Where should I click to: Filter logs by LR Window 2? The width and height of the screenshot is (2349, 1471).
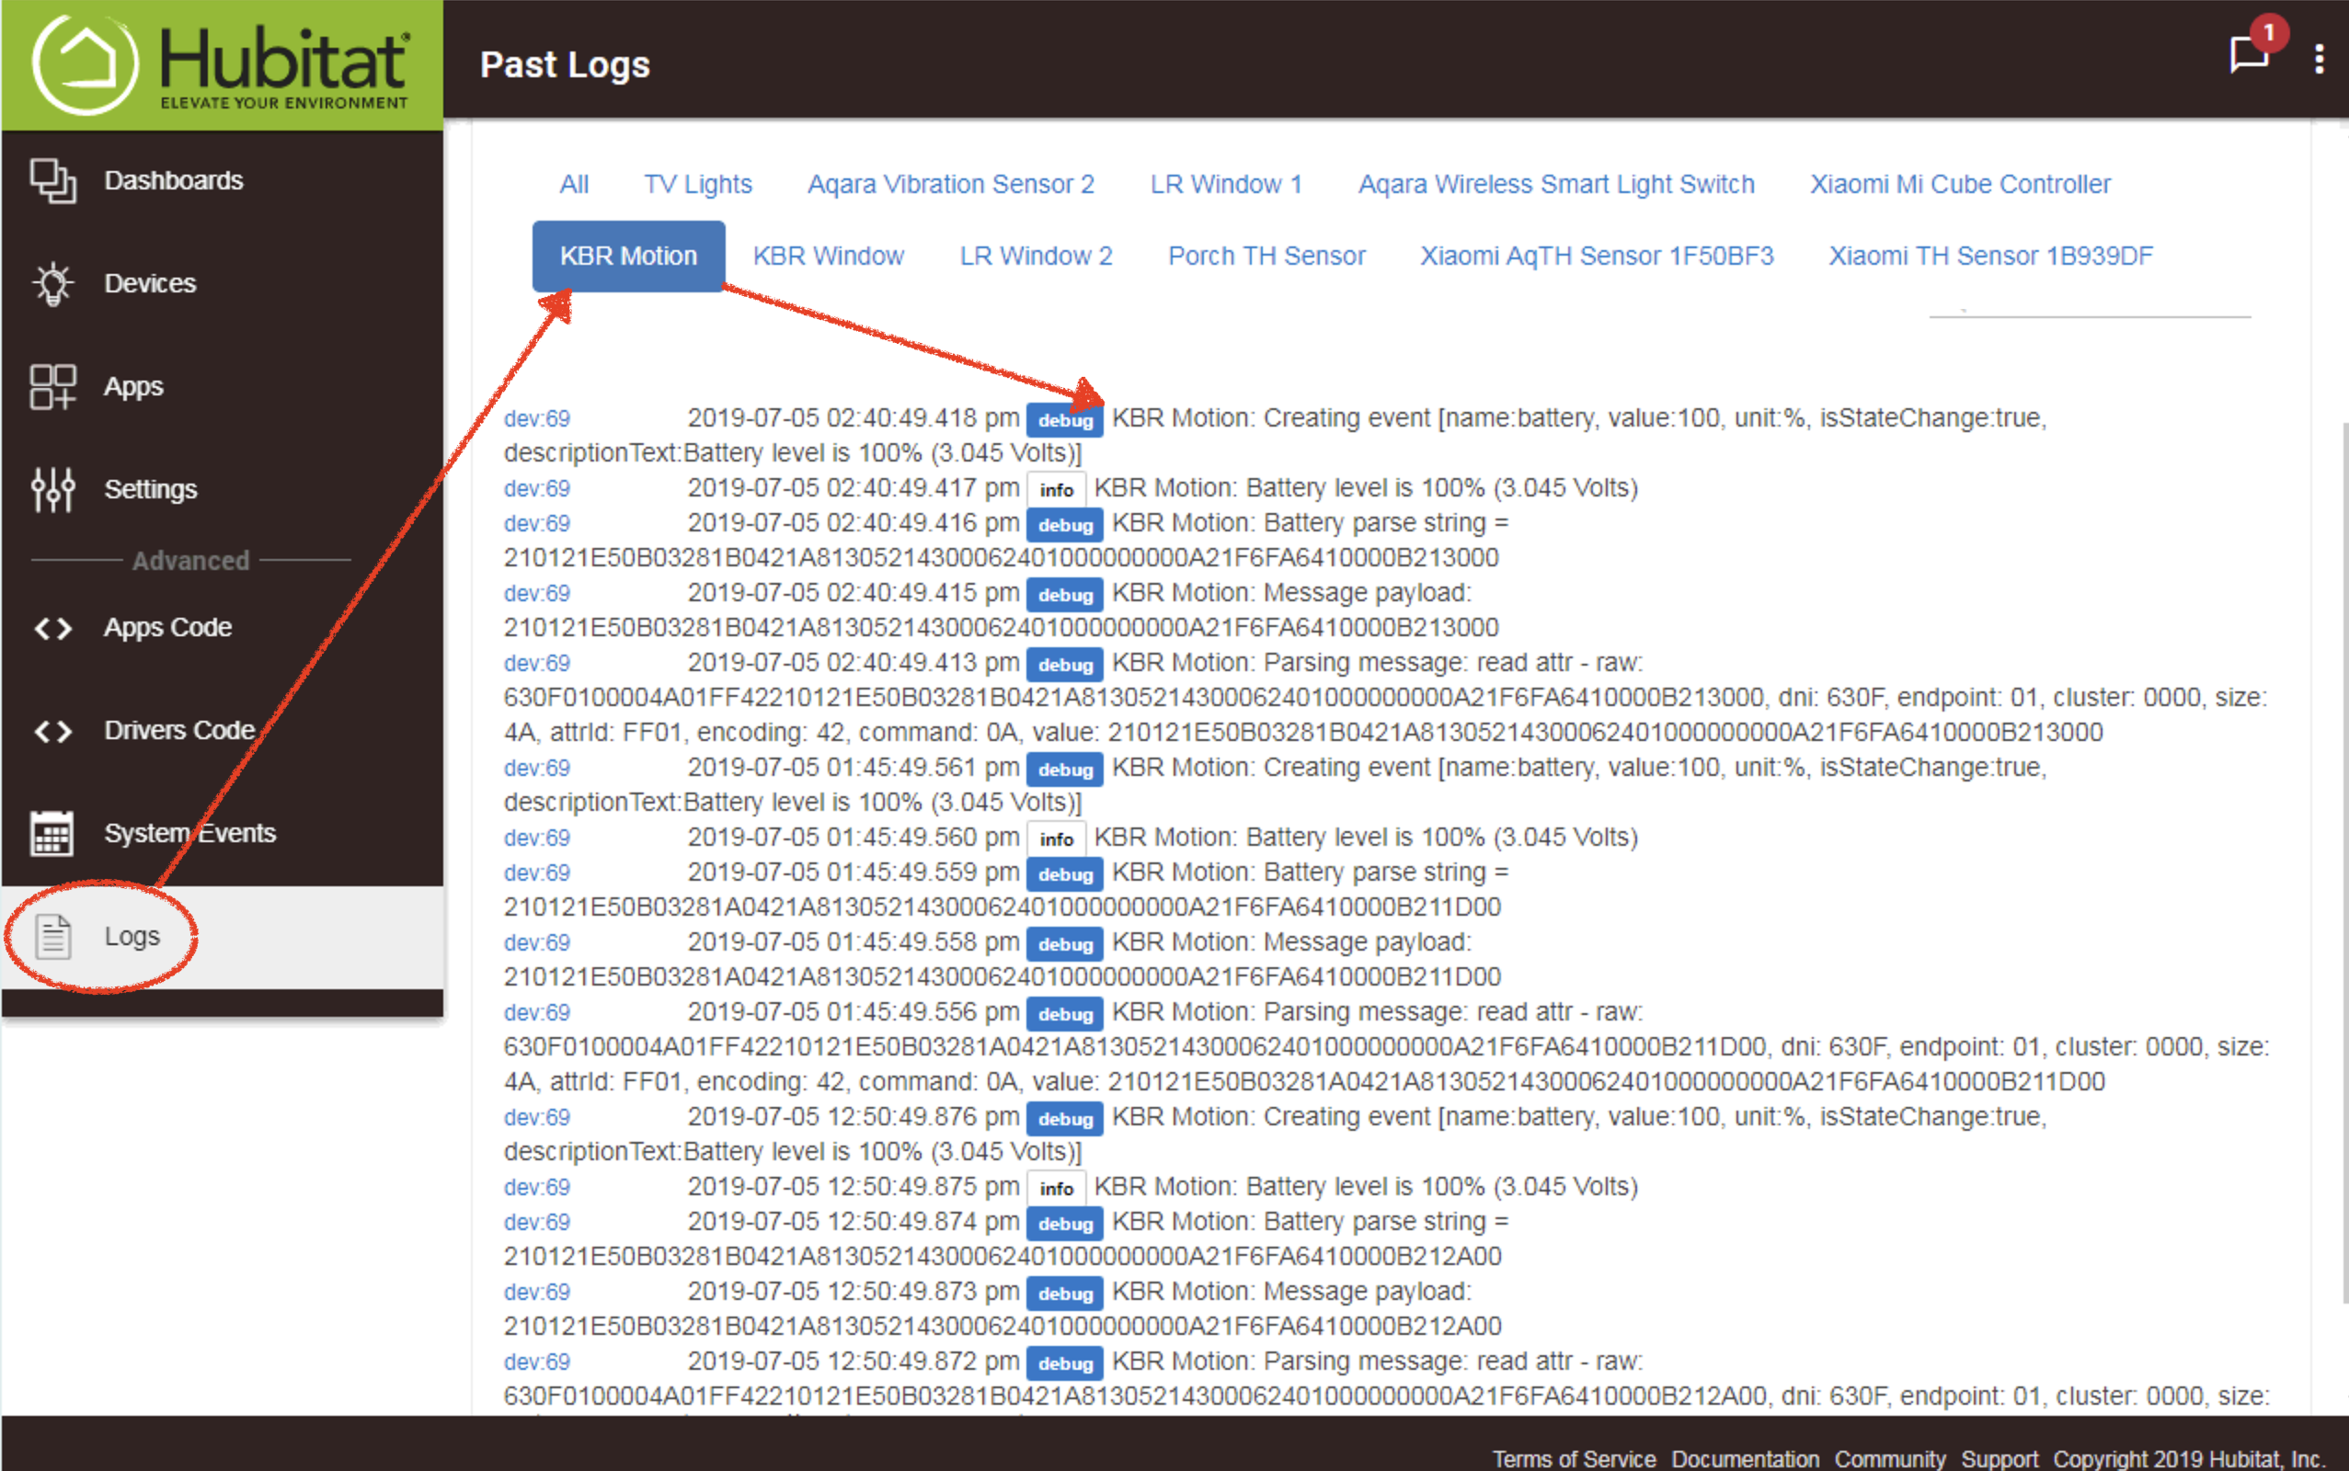pos(1036,257)
